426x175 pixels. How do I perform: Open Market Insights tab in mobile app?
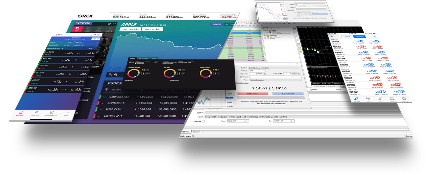pos(51,113)
